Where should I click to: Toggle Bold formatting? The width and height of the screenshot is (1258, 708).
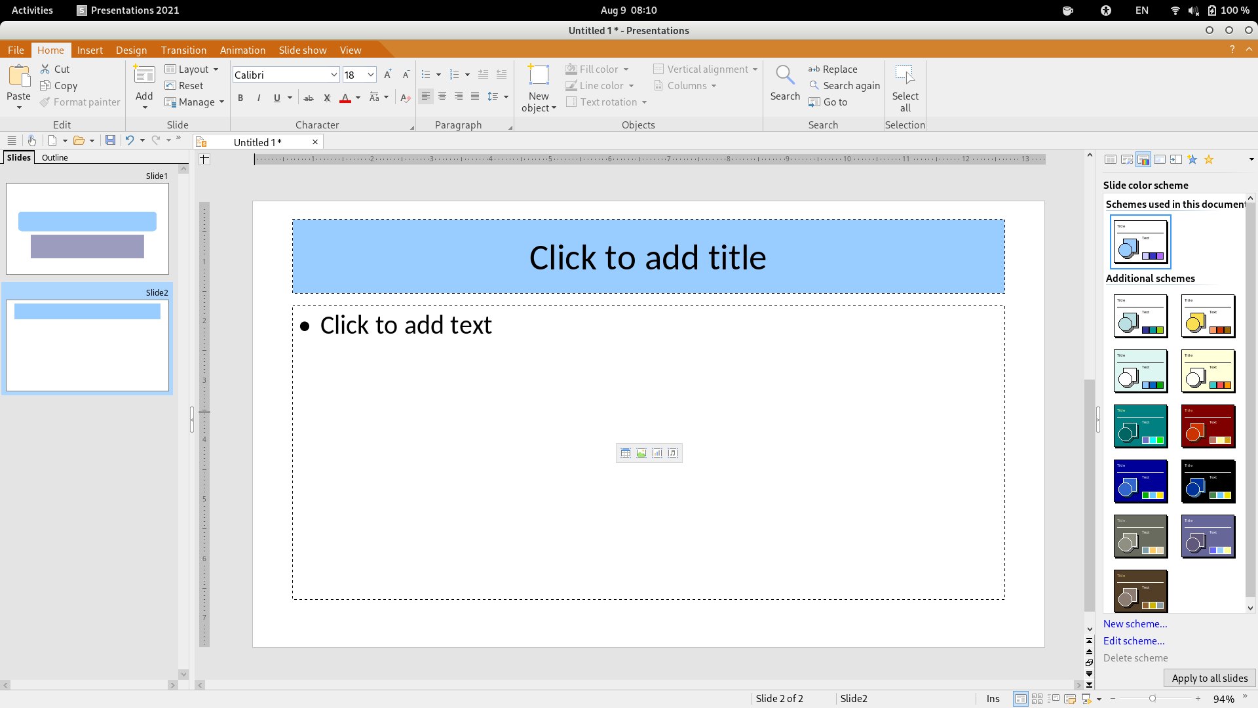coord(240,98)
